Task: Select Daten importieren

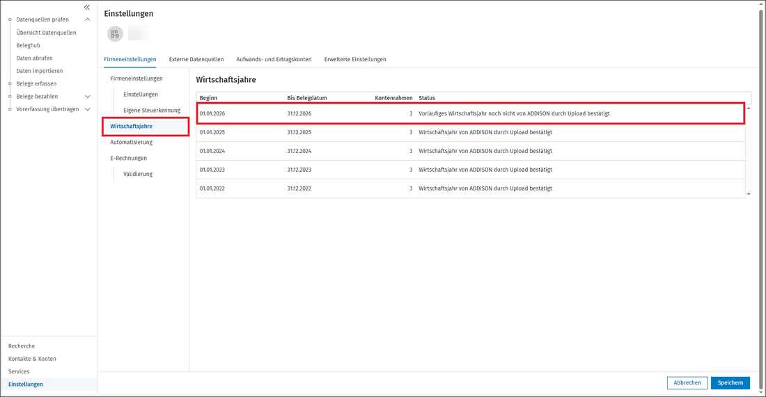Action: pos(40,71)
